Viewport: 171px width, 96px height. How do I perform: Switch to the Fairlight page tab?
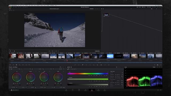(98, 90)
